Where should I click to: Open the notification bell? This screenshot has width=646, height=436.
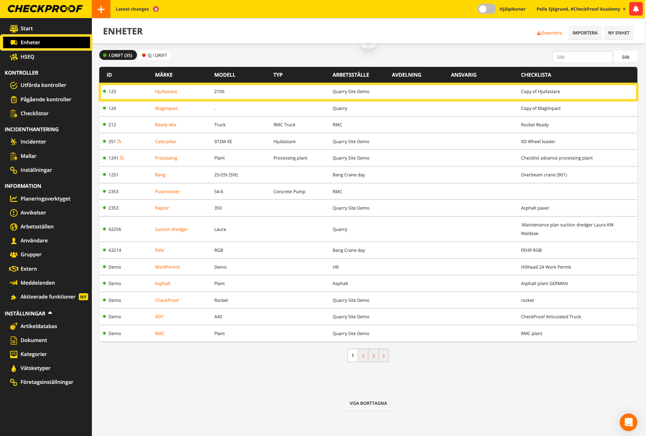(x=635, y=9)
